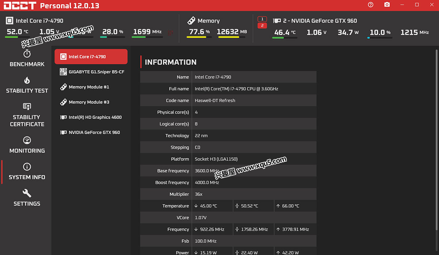The image size is (439, 255).
Task: Open the help question-mark icon
Action: point(371,5)
